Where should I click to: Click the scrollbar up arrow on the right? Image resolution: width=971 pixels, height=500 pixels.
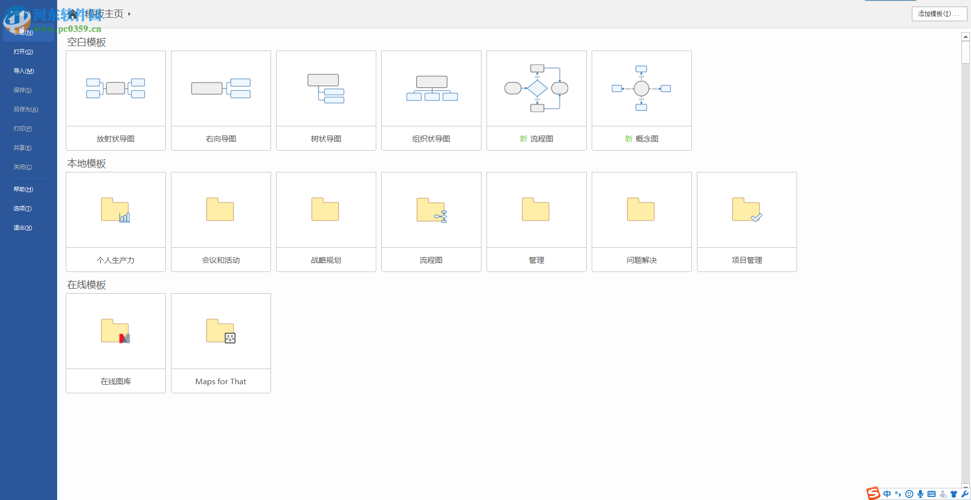tap(966, 36)
